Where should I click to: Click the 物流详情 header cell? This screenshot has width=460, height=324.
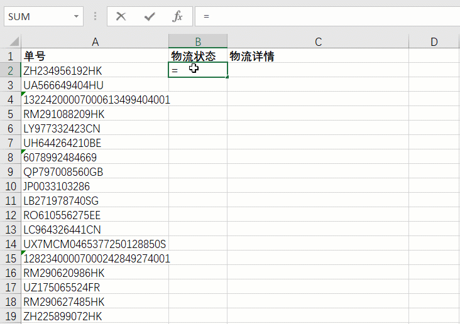pyautogui.click(x=318, y=56)
